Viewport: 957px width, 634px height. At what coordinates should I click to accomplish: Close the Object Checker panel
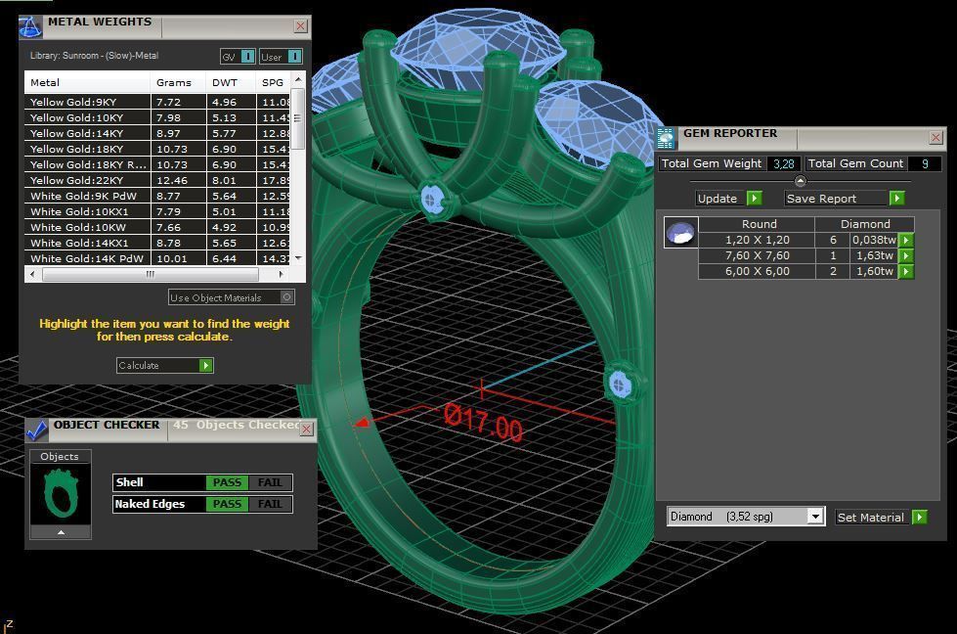306,430
